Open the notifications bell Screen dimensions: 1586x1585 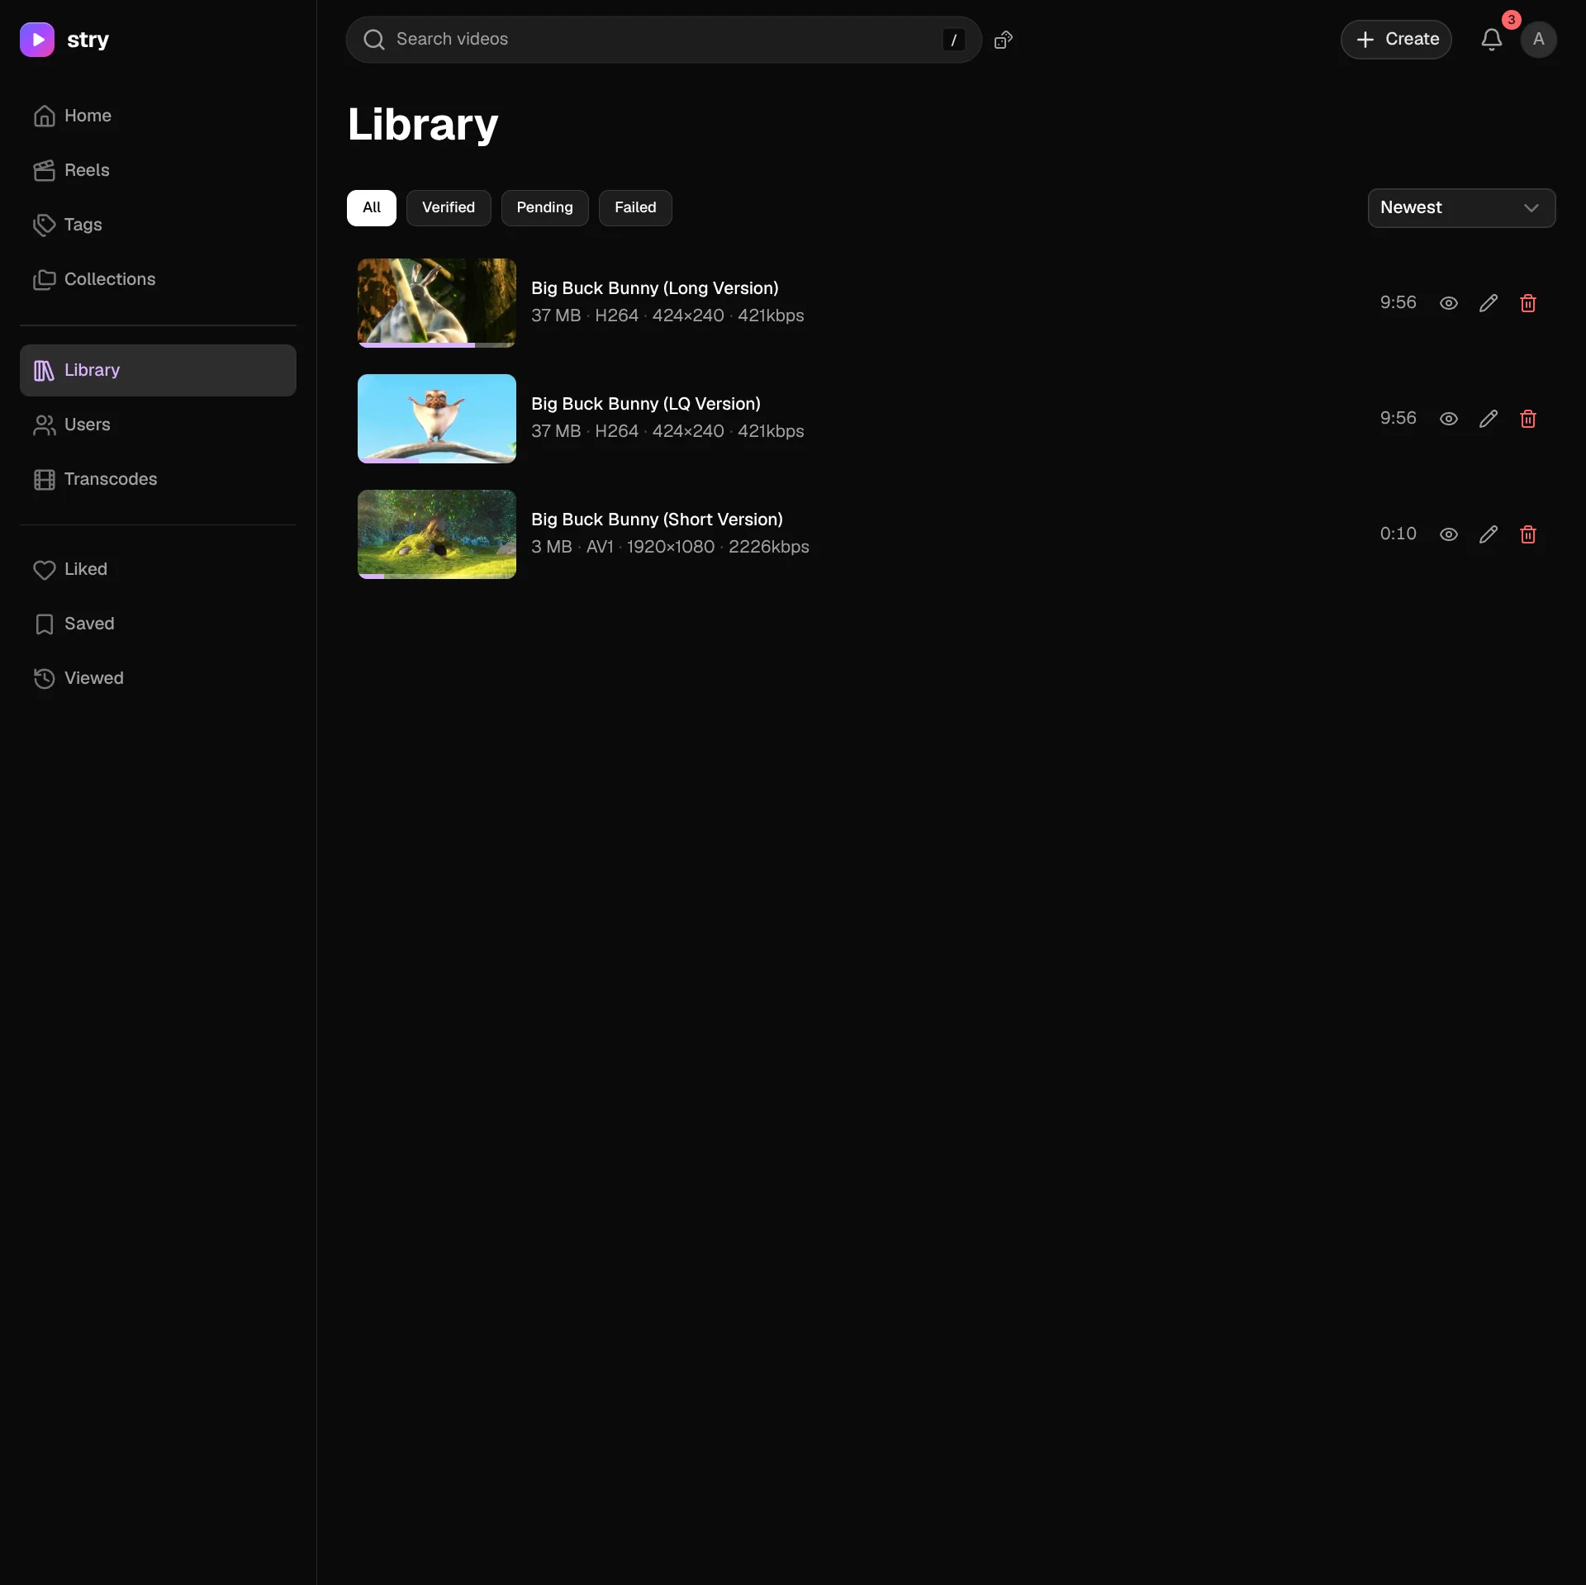point(1491,40)
